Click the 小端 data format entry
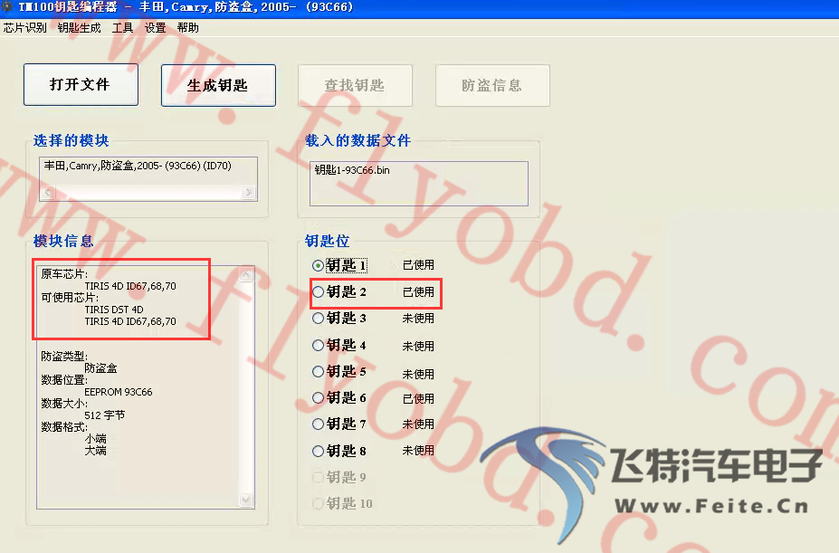Image resolution: width=839 pixels, height=553 pixels. pyautogui.click(x=95, y=439)
